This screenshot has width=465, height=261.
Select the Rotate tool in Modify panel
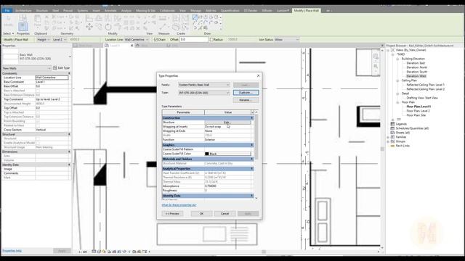pyautogui.click(x=108, y=28)
